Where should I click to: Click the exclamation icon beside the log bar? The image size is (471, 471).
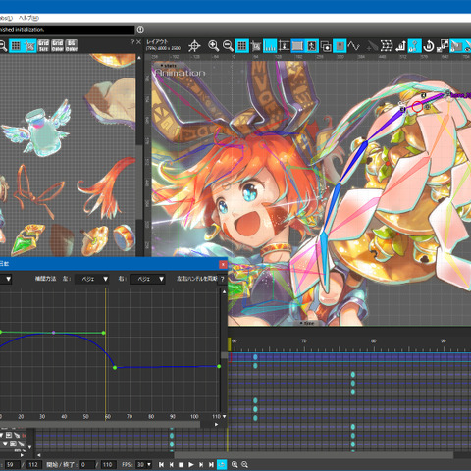[140, 30]
